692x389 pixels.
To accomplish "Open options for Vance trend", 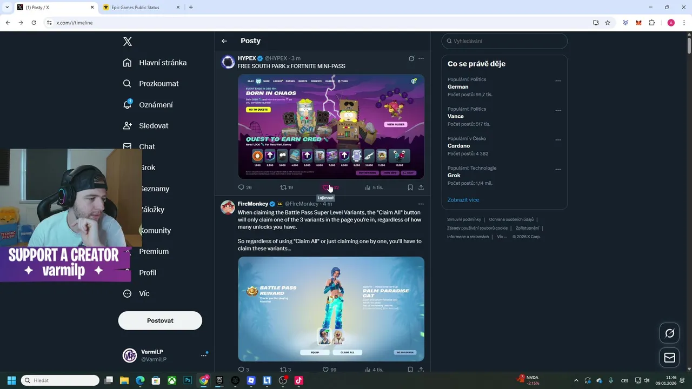I will tap(558, 110).
